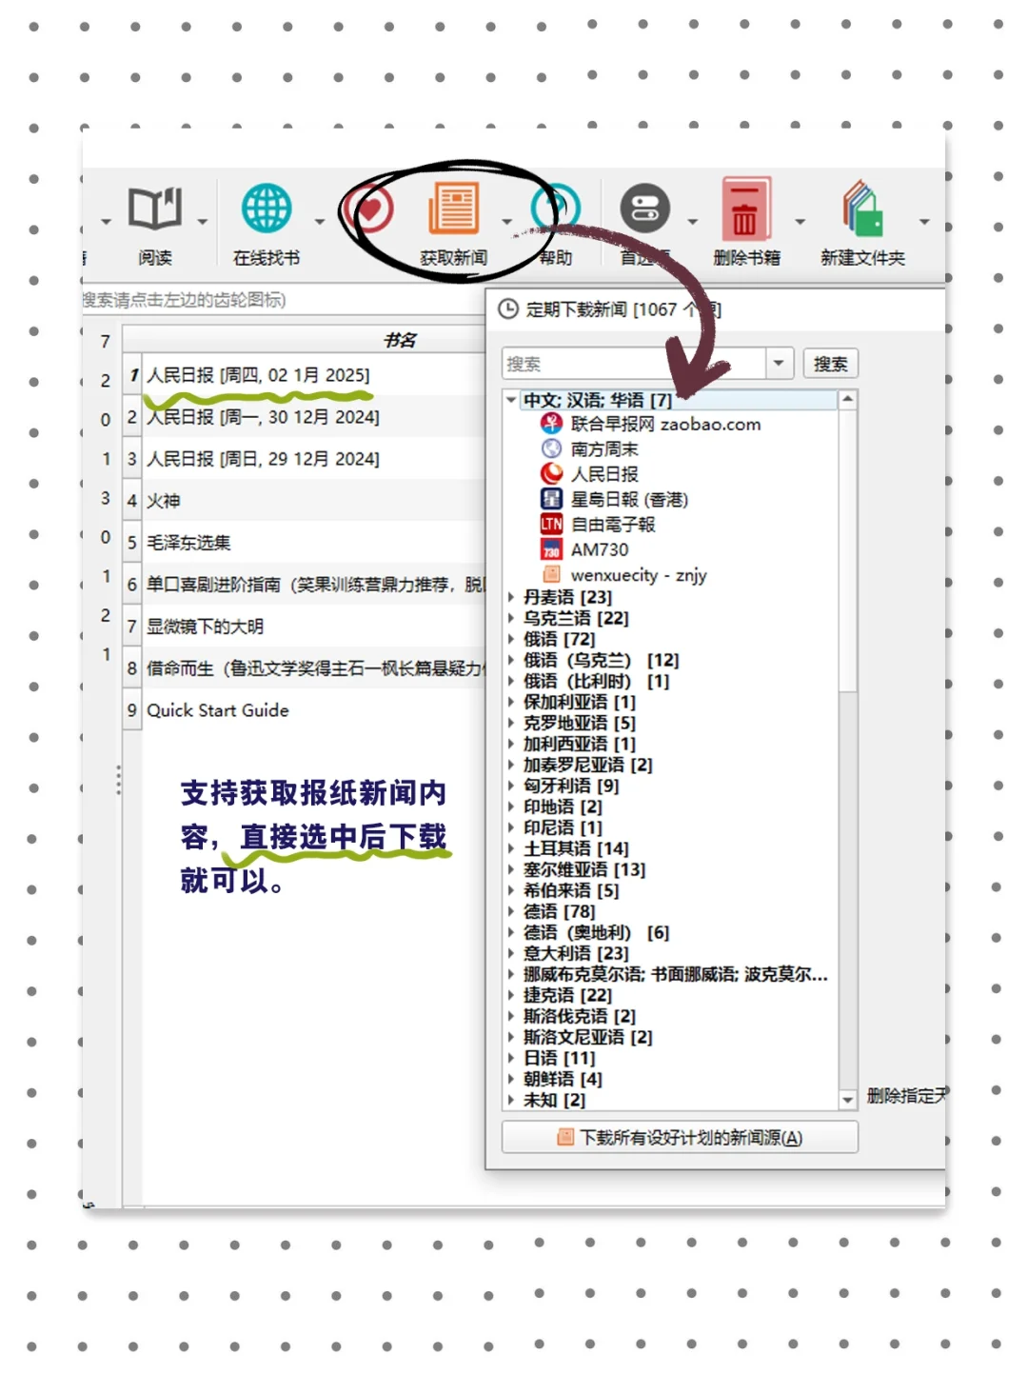Open the news search history dropdown
1028x1374 pixels.
pos(779,363)
